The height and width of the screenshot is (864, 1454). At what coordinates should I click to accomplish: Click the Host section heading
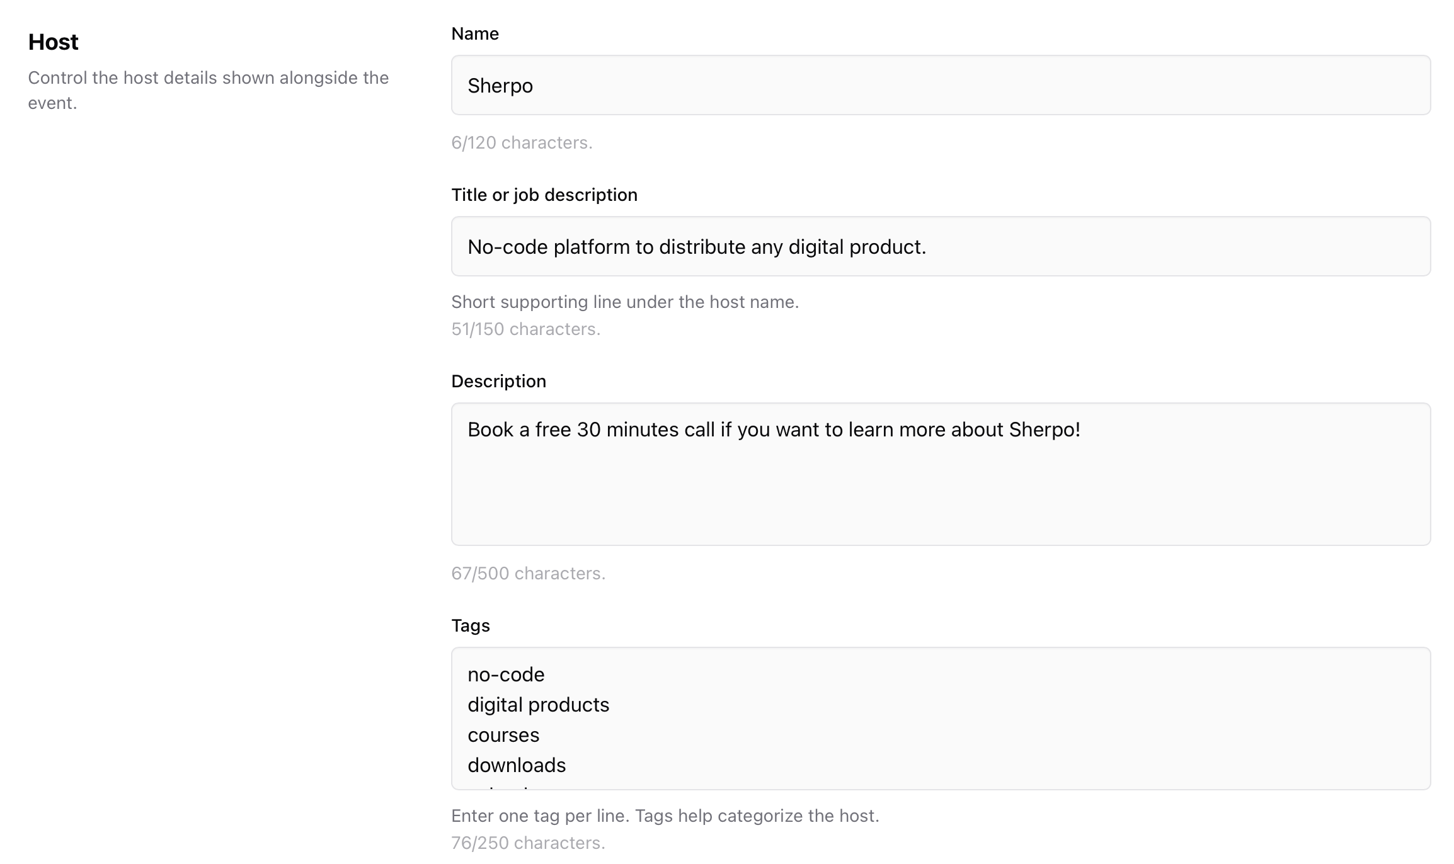[53, 42]
